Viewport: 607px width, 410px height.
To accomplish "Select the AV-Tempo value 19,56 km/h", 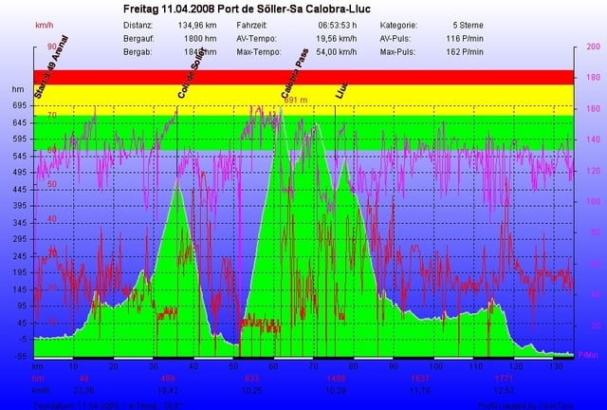I will click(x=337, y=39).
